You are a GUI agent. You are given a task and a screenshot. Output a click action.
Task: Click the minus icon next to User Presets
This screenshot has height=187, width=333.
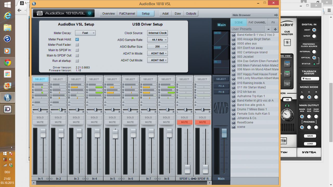pyautogui.click(x=268, y=29)
